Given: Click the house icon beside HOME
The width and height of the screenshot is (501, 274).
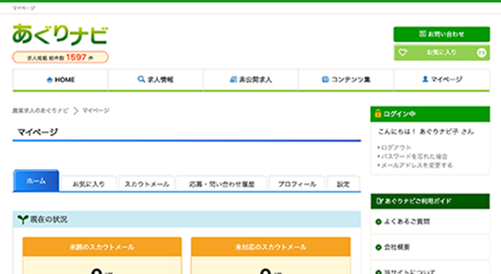Looking at the screenshot, I should click(50, 80).
